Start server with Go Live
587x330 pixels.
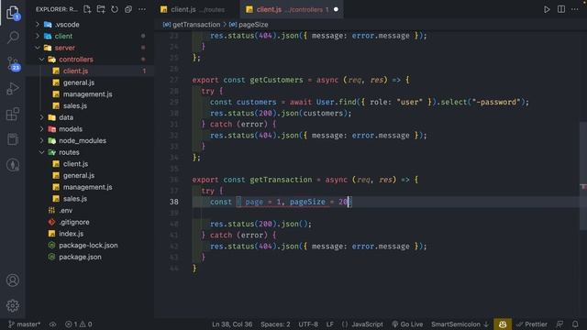tap(407, 324)
